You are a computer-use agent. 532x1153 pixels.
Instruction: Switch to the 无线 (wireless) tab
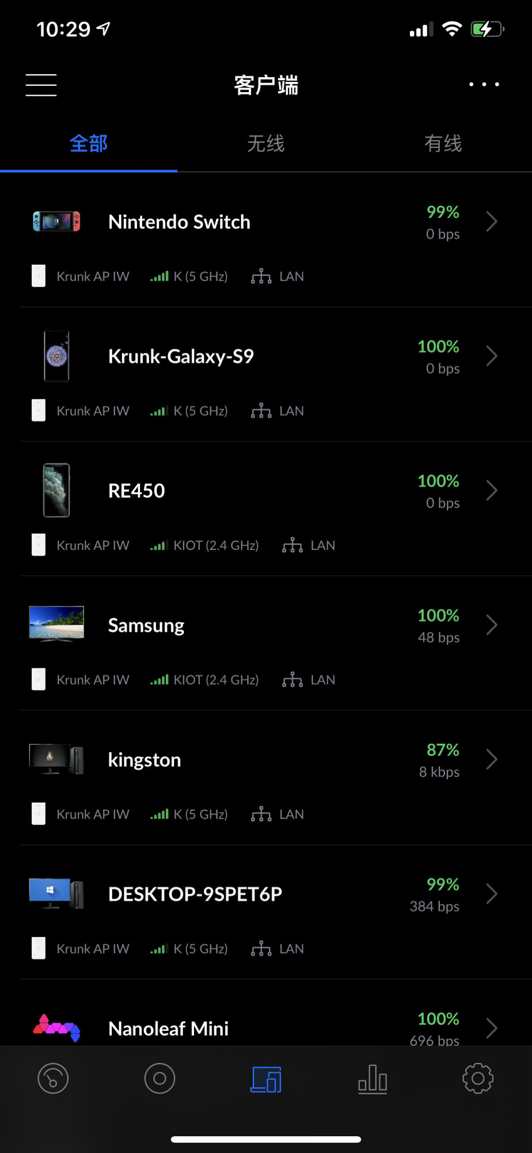coord(265,144)
